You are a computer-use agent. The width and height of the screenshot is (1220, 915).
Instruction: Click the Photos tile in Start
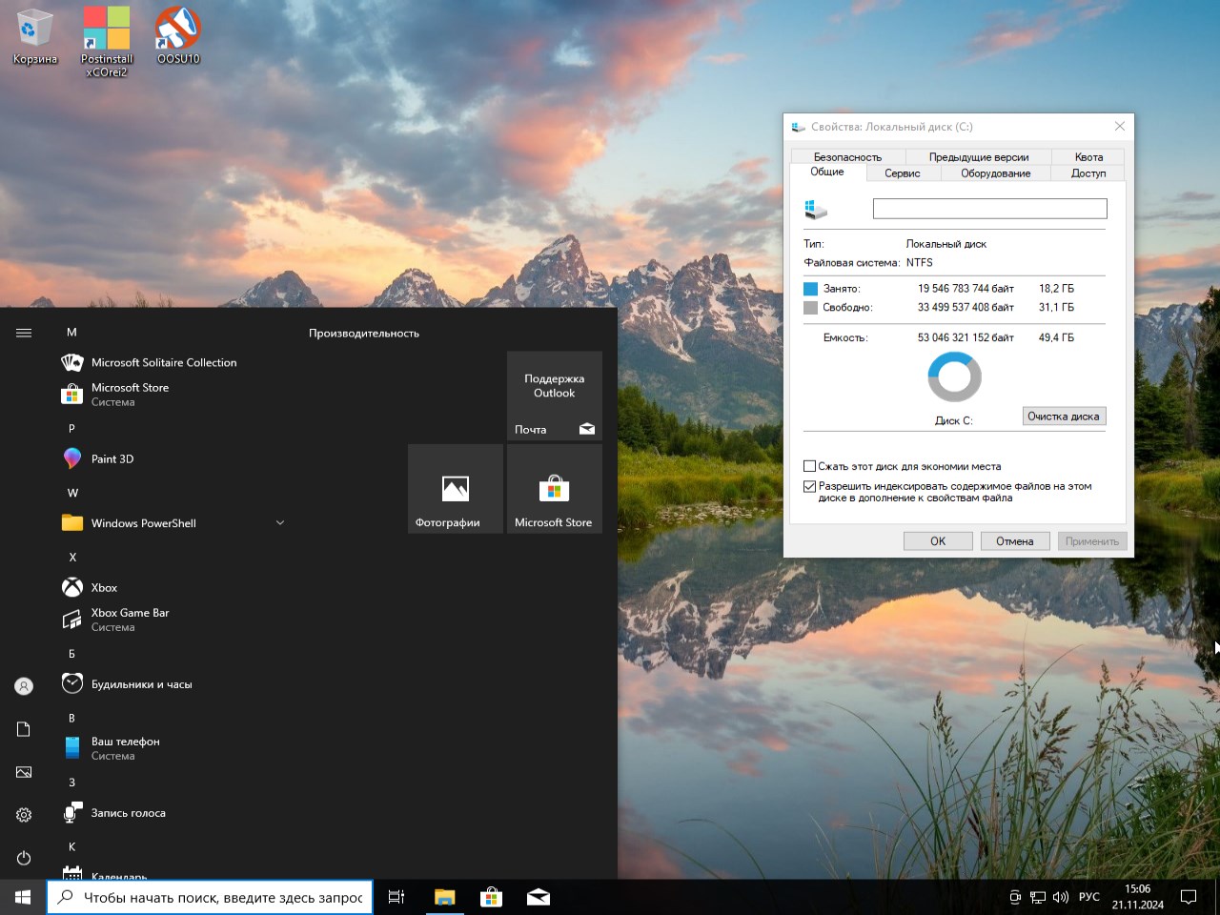click(456, 489)
